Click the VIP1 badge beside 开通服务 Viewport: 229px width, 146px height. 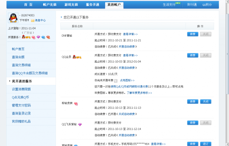coord(26,37)
